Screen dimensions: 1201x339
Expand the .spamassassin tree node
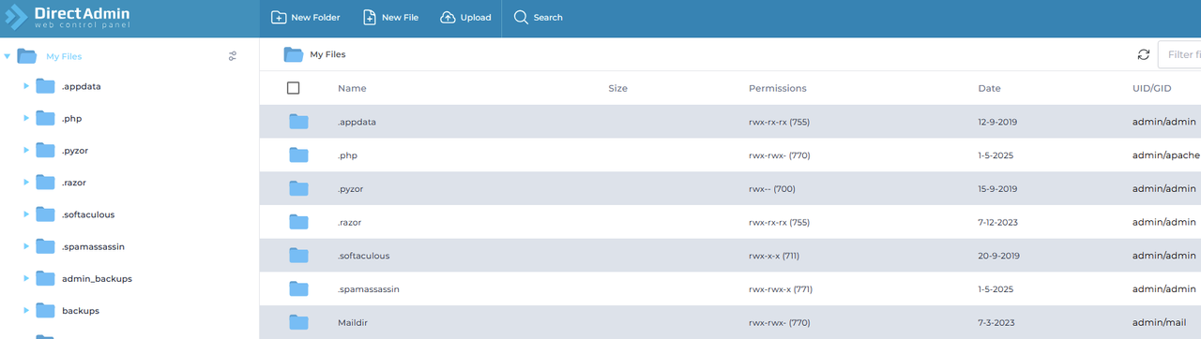[26, 246]
